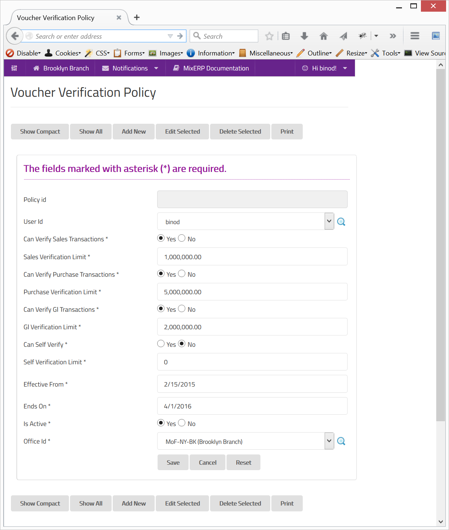Open the MixERP dashboard sliders icon

click(14, 68)
